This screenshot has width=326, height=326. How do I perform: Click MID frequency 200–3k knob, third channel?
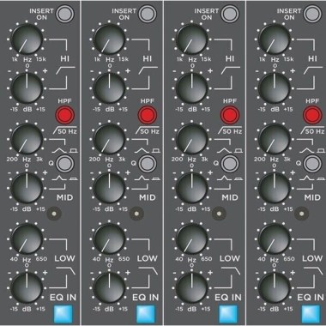point(191,138)
